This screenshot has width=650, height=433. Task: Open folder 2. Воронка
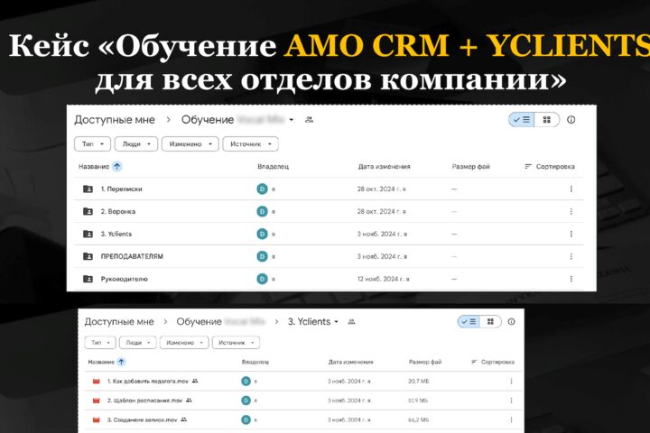118,211
